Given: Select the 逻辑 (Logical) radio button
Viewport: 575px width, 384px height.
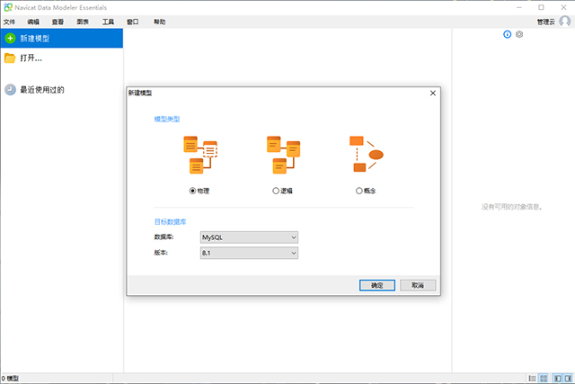Looking at the screenshot, I should 276,191.
